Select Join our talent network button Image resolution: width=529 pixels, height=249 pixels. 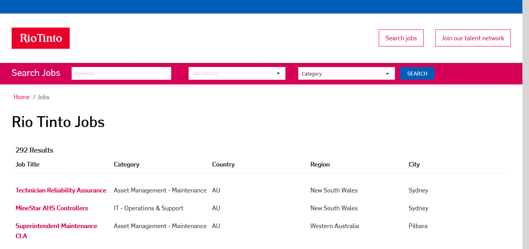pyautogui.click(x=473, y=38)
